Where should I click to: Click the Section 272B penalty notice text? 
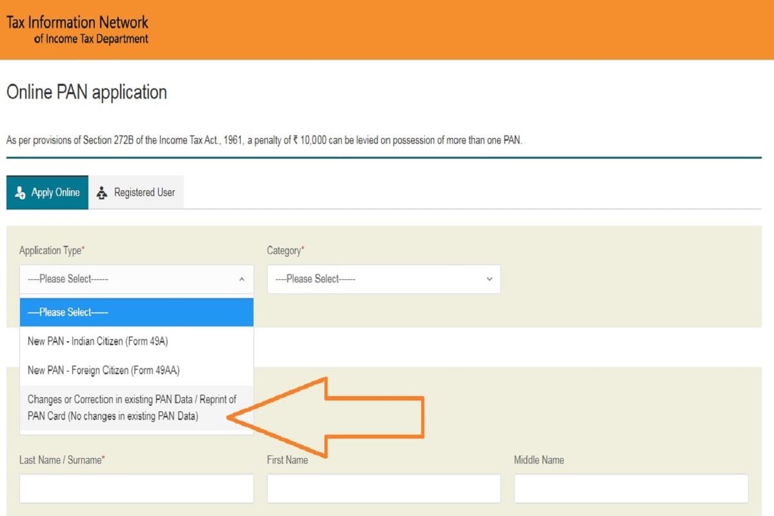coord(264,140)
